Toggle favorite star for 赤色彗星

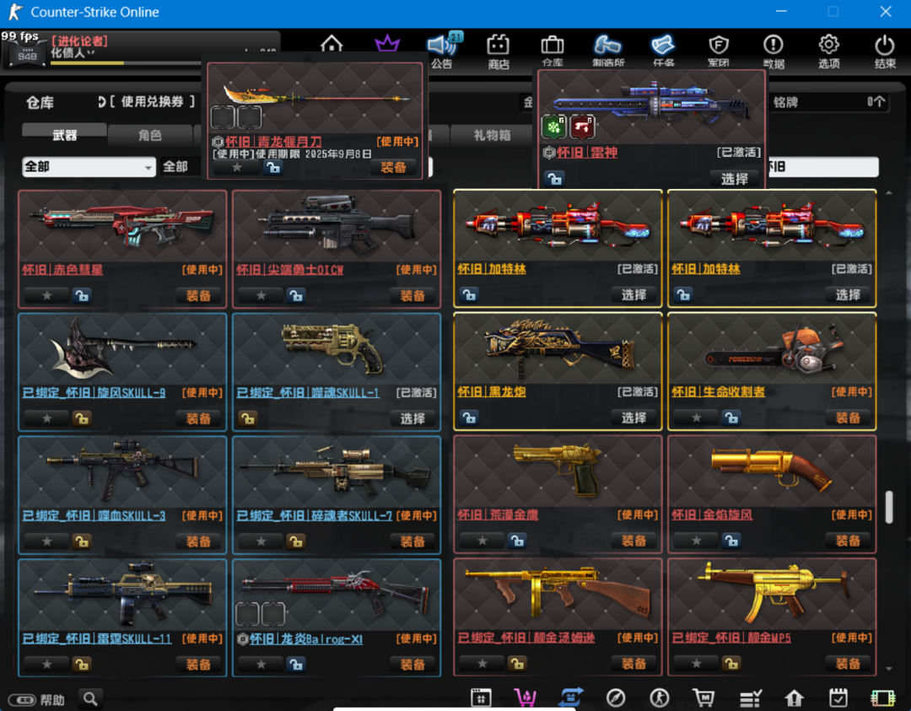pos(47,296)
